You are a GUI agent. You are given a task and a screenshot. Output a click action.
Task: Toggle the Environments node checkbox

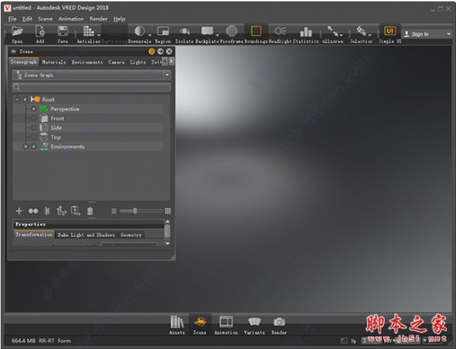click(33, 146)
